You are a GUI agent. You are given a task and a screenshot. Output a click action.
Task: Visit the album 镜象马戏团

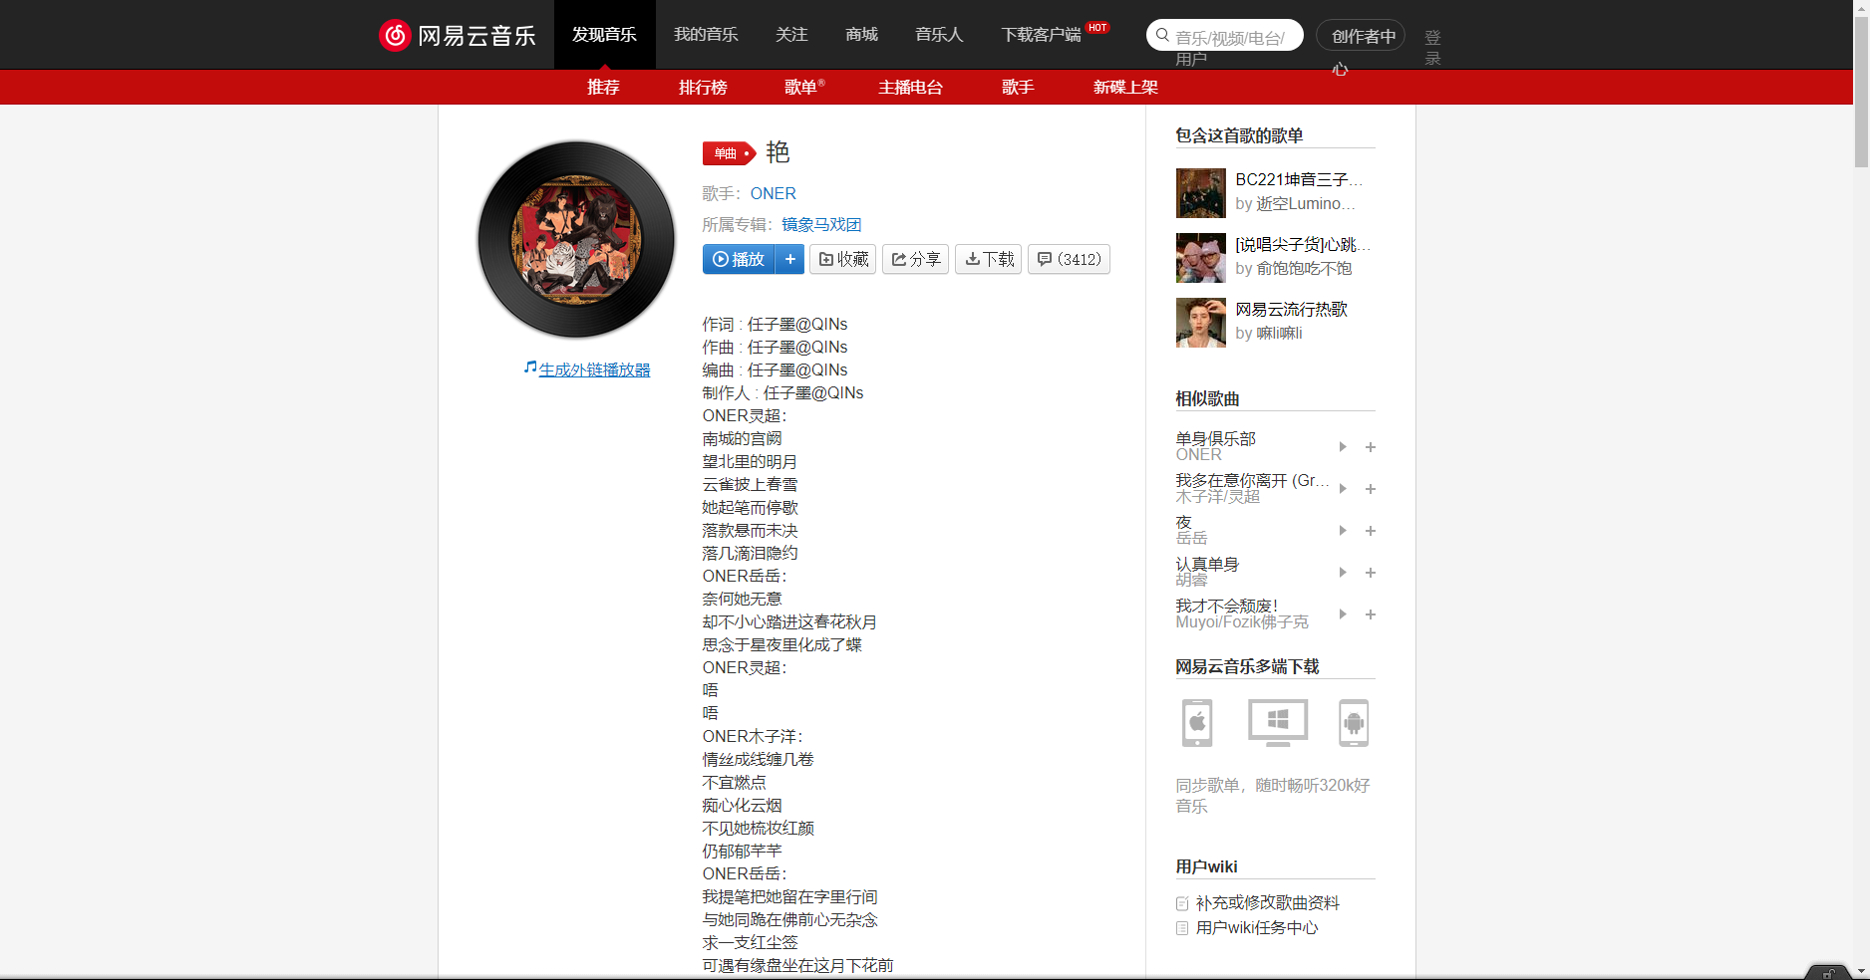[x=822, y=224]
